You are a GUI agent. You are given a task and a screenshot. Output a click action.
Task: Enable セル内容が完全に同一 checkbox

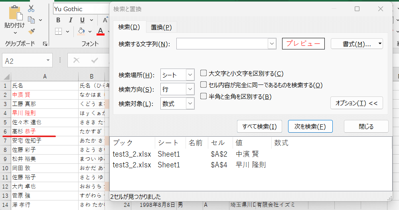[x=203, y=84]
